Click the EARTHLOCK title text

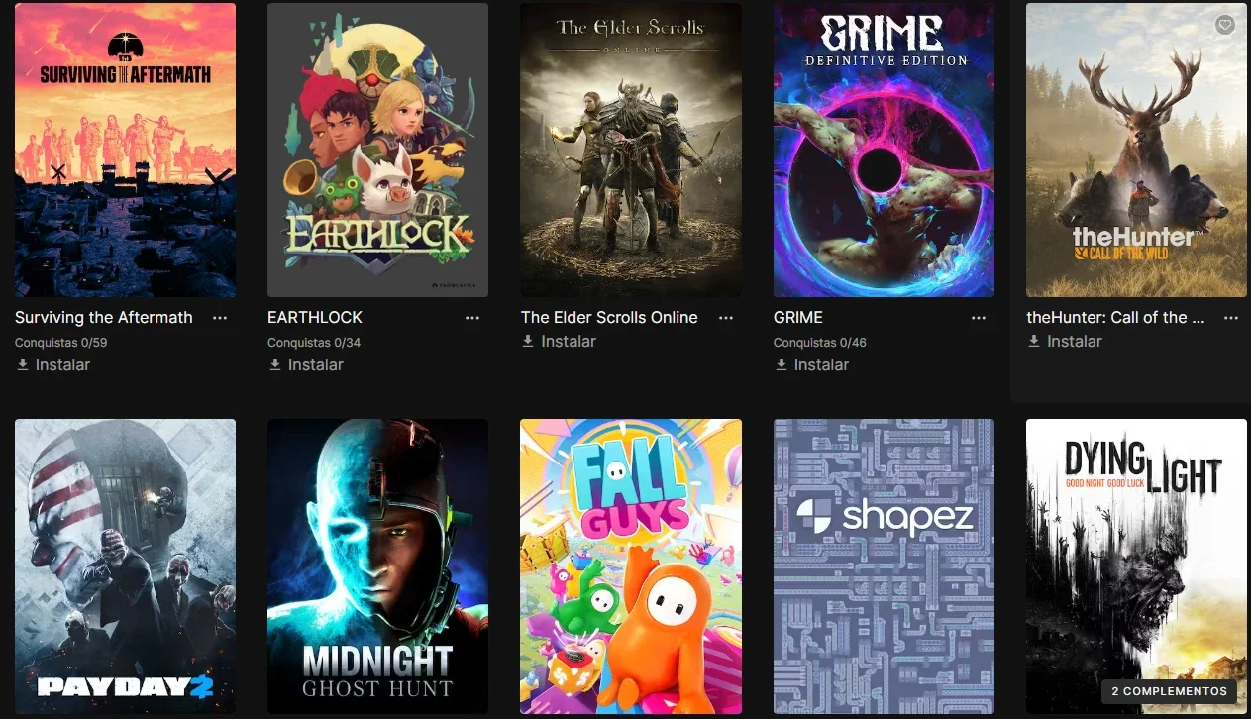click(x=315, y=318)
